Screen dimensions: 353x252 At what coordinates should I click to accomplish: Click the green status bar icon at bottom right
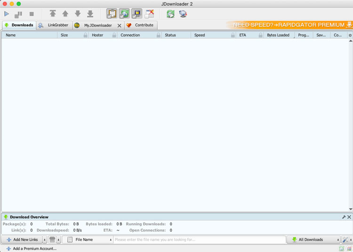tap(342, 249)
